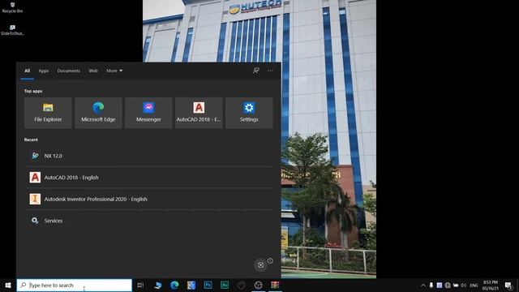The width and height of the screenshot is (519, 292).
Task: Click the Windows Start button
Action: (8, 285)
